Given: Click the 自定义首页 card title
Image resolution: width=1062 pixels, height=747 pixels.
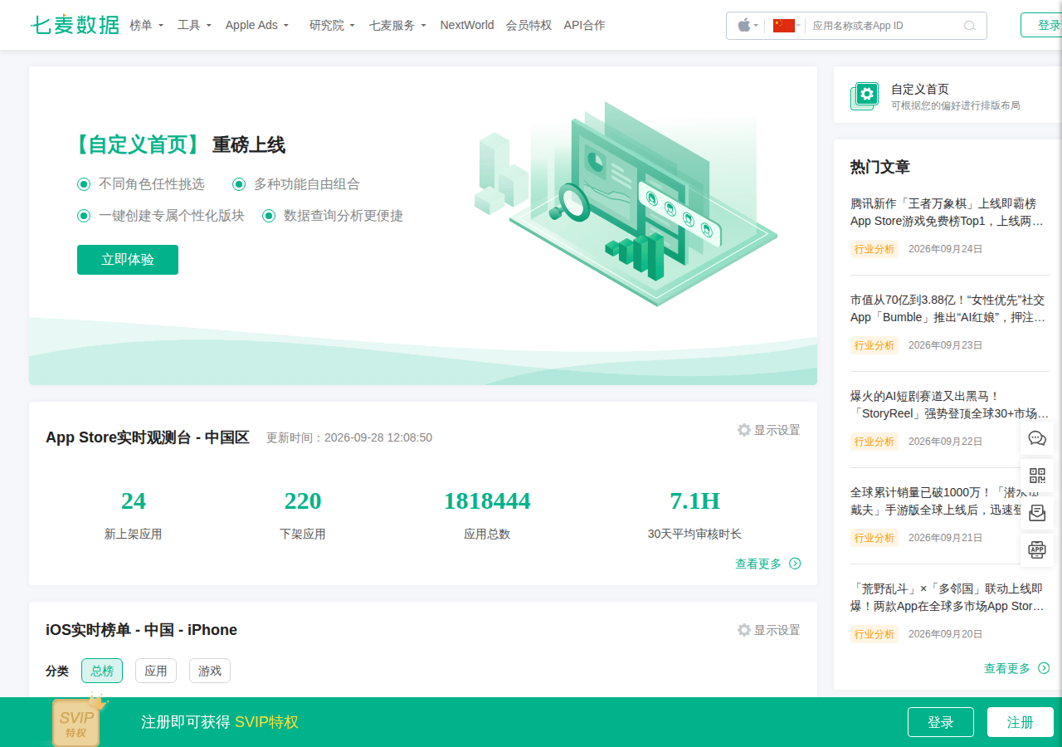Looking at the screenshot, I should click(x=920, y=89).
